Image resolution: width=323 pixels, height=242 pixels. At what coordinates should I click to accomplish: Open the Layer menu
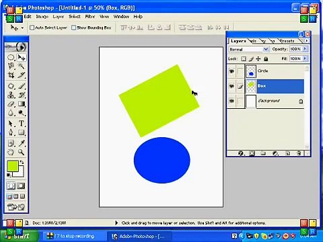[x=59, y=16]
